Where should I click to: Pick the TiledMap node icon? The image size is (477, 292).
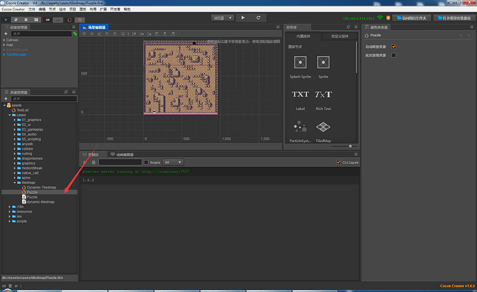pos(323,127)
